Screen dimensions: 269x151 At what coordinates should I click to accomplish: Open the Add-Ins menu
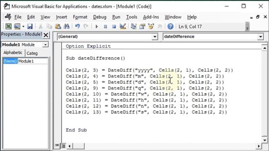pyautogui.click(x=151, y=17)
